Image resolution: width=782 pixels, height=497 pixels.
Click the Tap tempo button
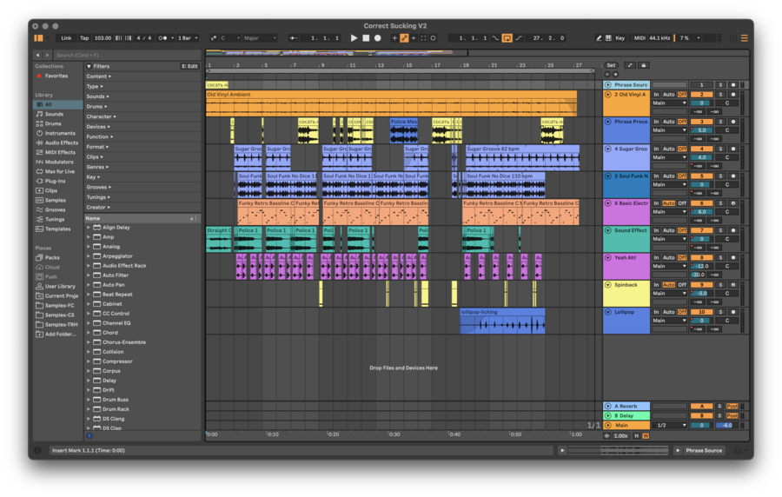84,38
